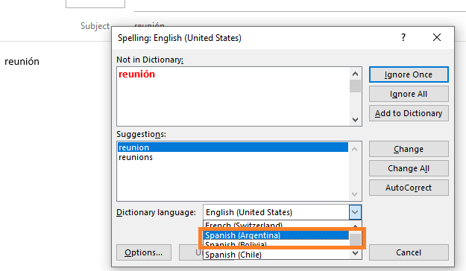
Task: Open AutoCorrect for the suggestion
Action: point(409,188)
